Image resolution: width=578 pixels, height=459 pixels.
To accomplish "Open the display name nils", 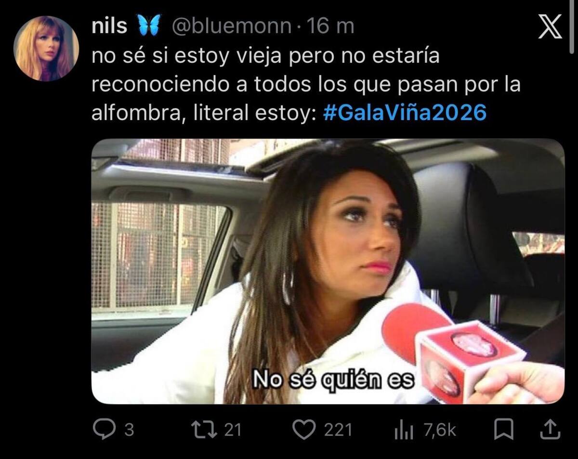I will click(x=109, y=26).
